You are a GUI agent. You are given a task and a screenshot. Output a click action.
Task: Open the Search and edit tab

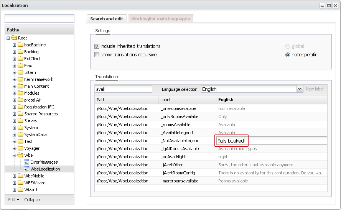pyautogui.click(x=107, y=19)
